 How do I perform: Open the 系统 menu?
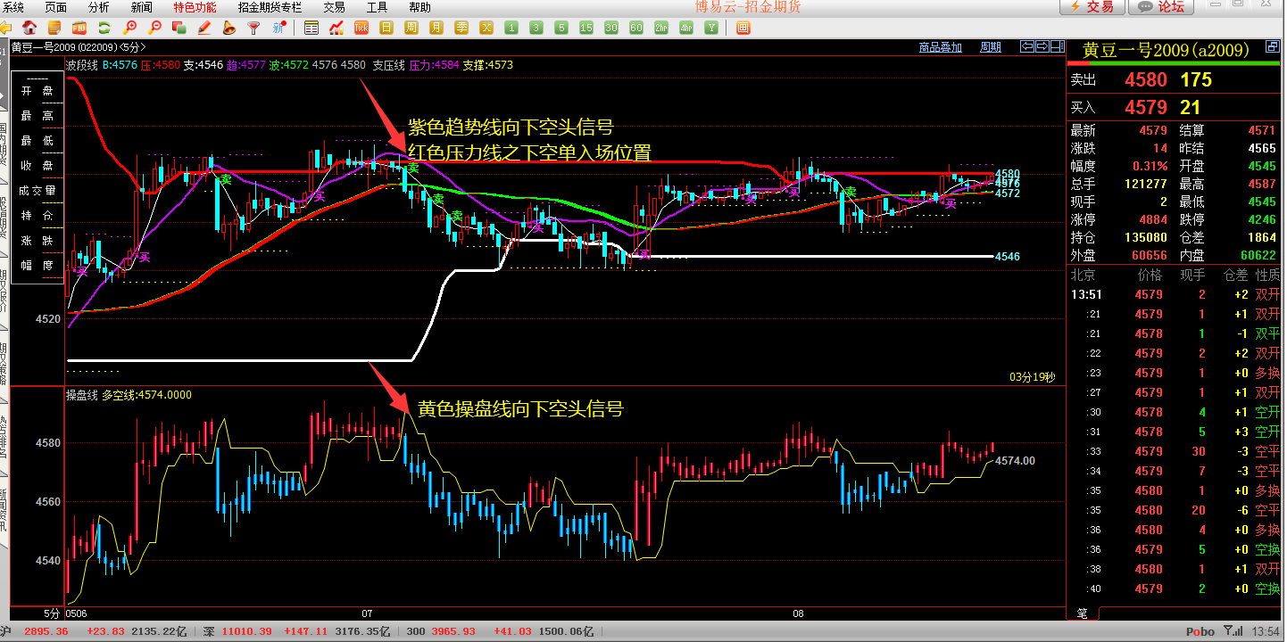point(13,7)
